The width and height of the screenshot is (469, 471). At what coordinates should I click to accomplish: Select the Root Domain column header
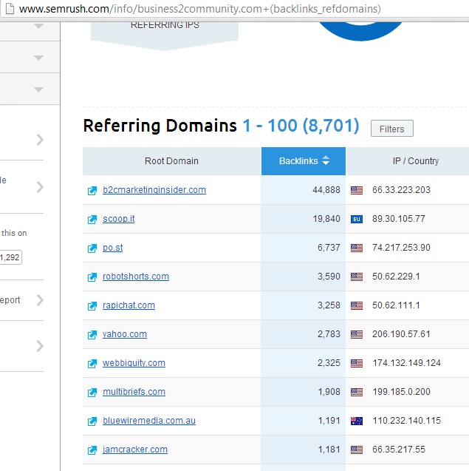(171, 161)
